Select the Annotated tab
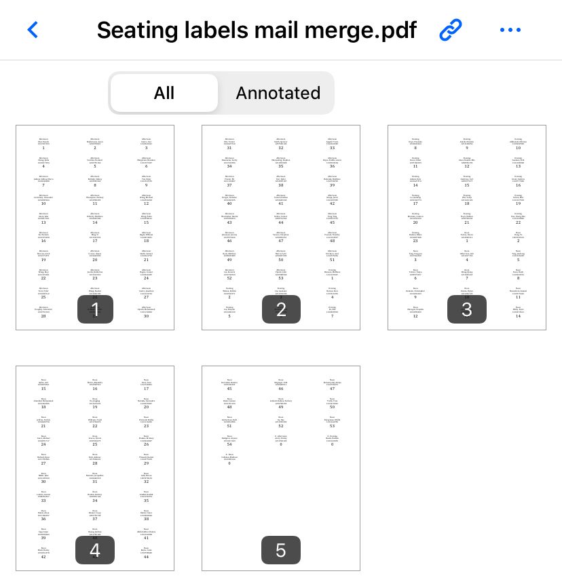 [x=278, y=93]
